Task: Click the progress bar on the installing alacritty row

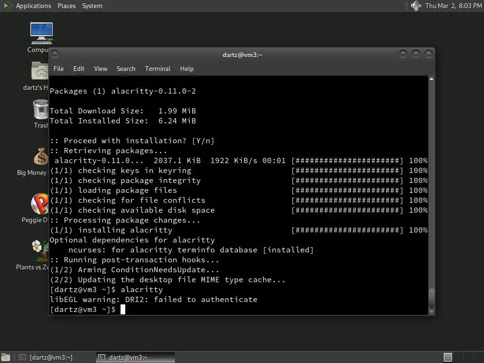Action: pos(347,230)
